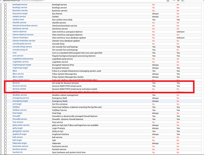Open getty@tty1.service link
This screenshot has height=155, width=204.
tap(21, 131)
